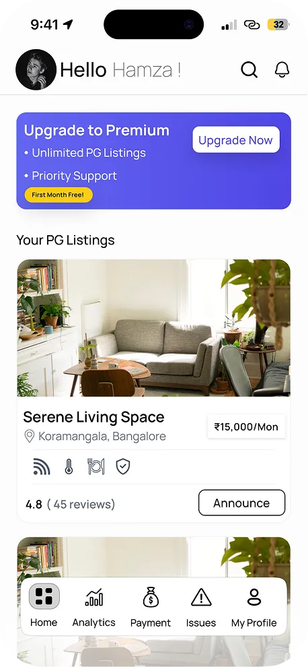
Task: Click the security shield icon
Action: 123,467
